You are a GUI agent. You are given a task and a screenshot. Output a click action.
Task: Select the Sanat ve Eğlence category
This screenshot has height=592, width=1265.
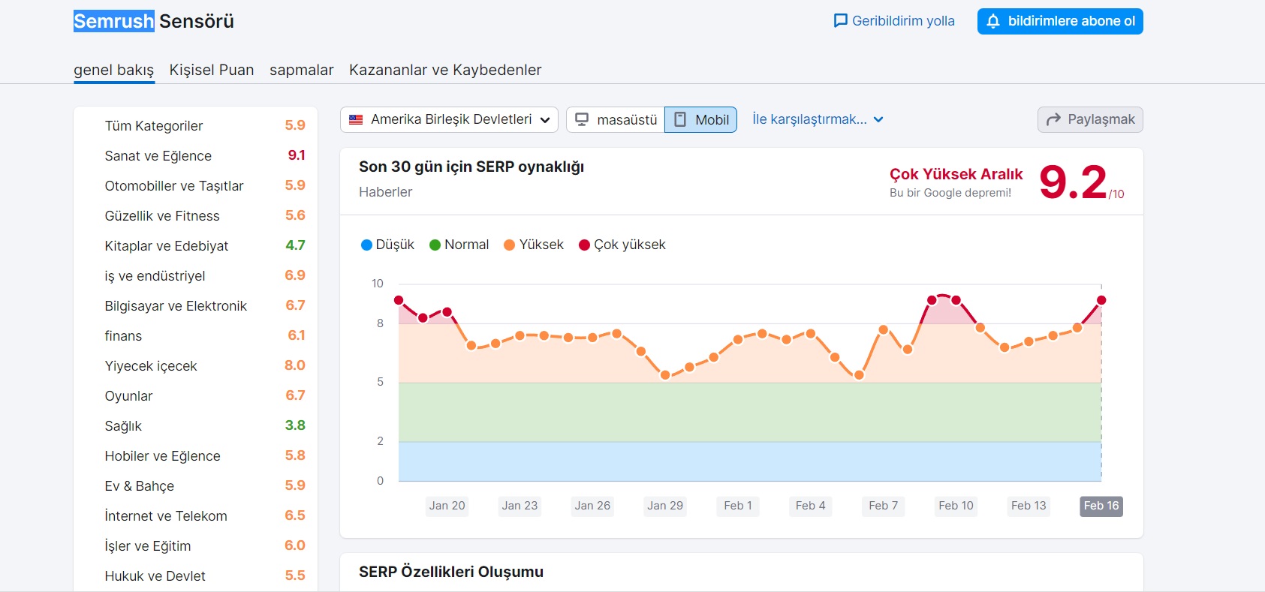pyautogui.click(x=158, y=156)
